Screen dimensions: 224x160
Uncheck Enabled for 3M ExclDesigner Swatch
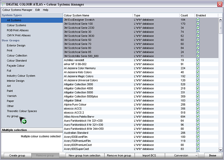pos(198,20)
